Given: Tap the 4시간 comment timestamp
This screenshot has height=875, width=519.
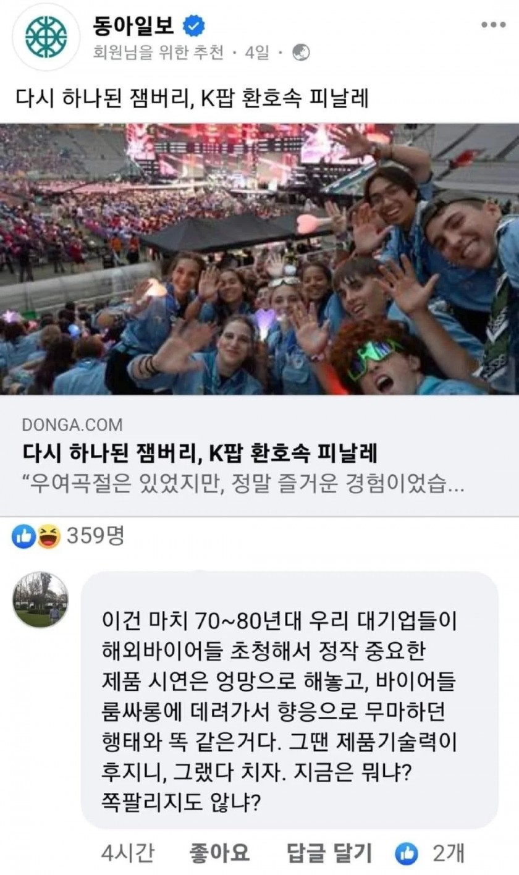Looking at the screenshot, I should point(127,853).
